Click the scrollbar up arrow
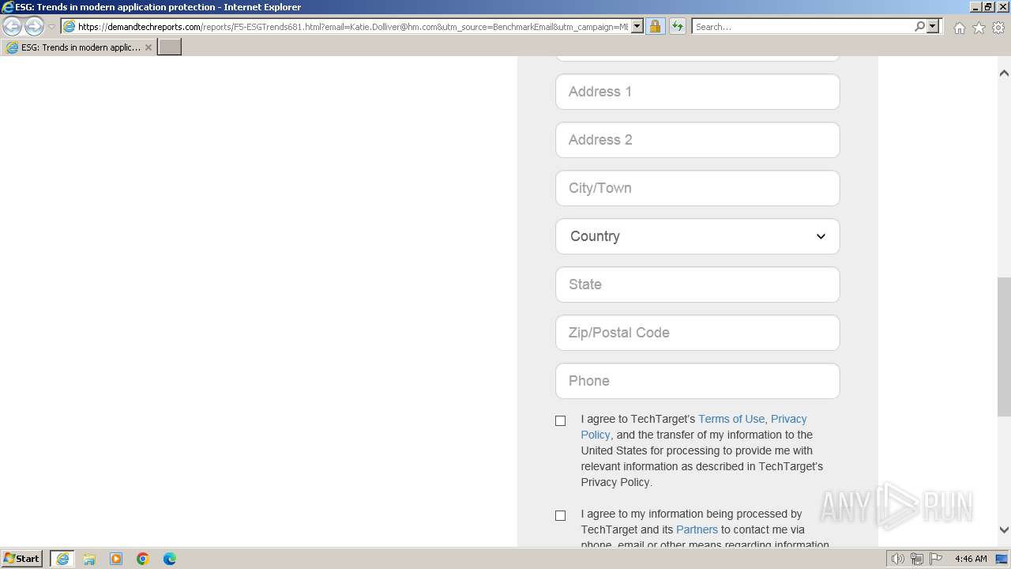The width and height of the screenshot is (1011, 569). click(x=1004, y=73)
